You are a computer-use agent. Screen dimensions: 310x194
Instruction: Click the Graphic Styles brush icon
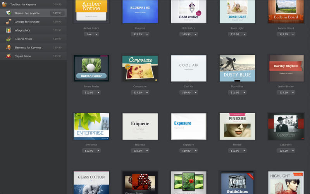click(9, 39)
